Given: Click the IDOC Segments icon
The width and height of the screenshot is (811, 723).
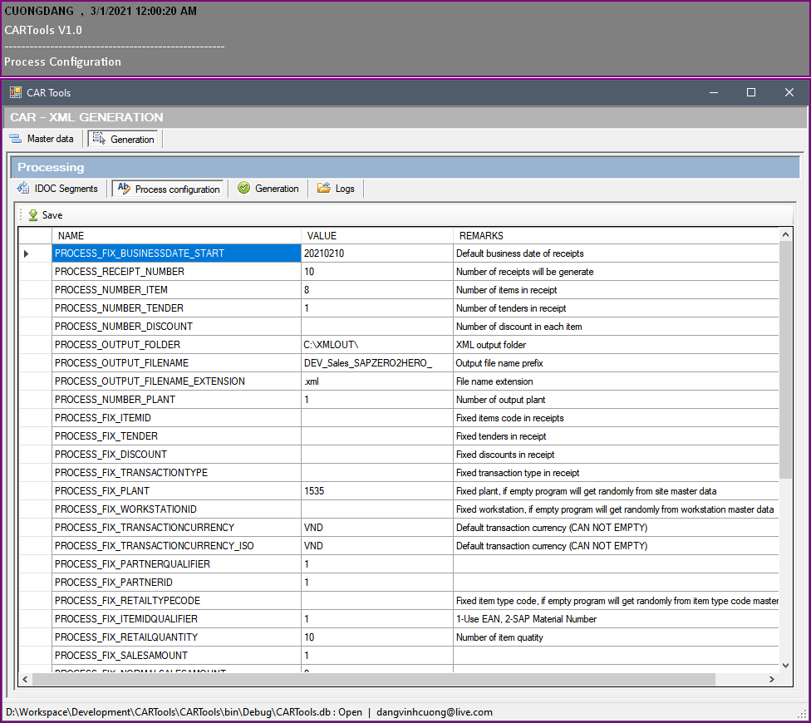Looking at the screenshot, I should [x=23, y=189].
